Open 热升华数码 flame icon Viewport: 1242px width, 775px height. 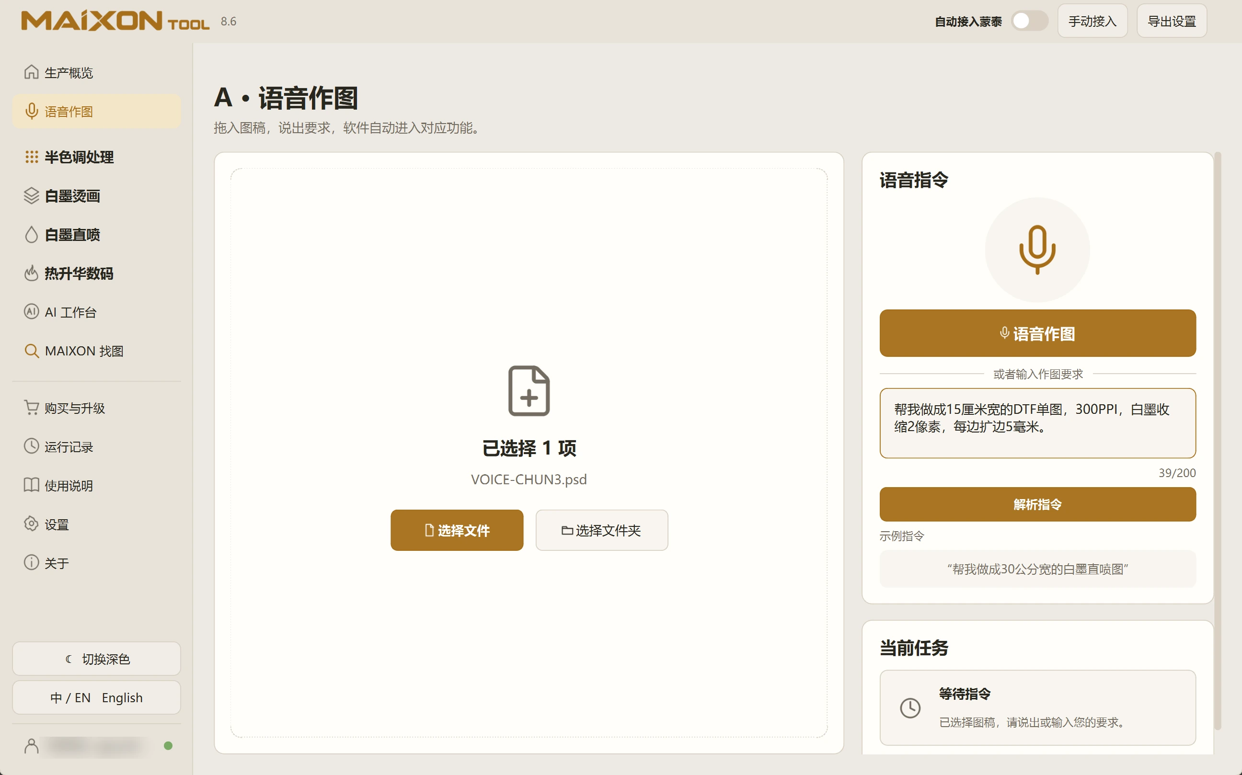click(x=31, y=273)
